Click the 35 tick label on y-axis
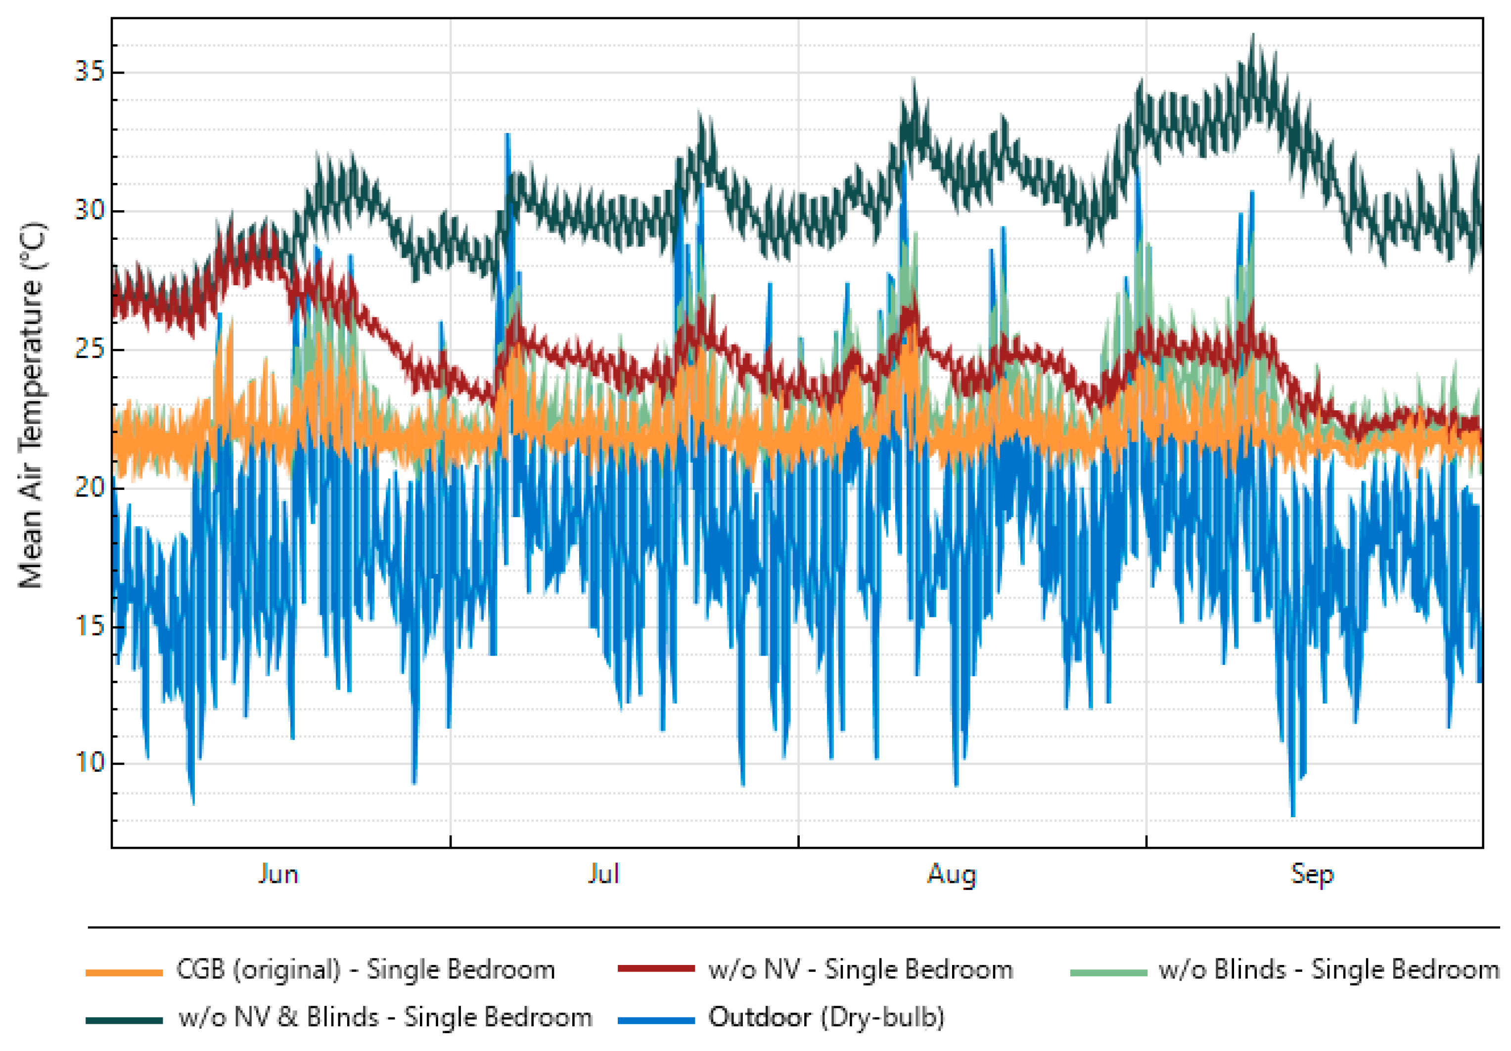This screenshot has height=1051, width=1511. click(90, 71)
